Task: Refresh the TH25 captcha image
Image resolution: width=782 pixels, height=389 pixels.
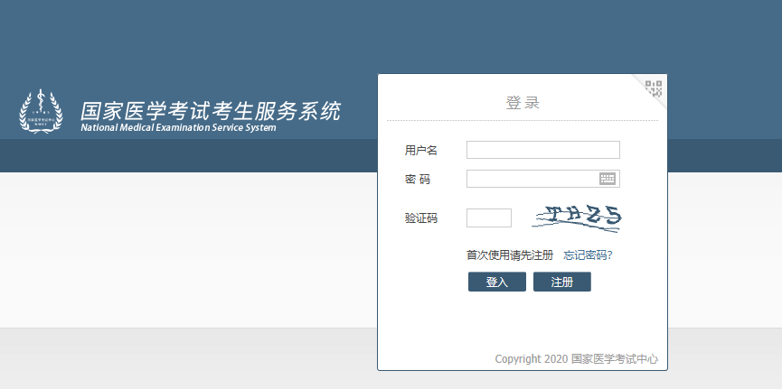Action: pos(579,217)
